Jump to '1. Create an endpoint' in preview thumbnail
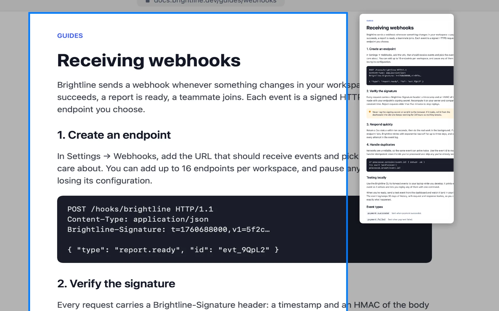 381,49
